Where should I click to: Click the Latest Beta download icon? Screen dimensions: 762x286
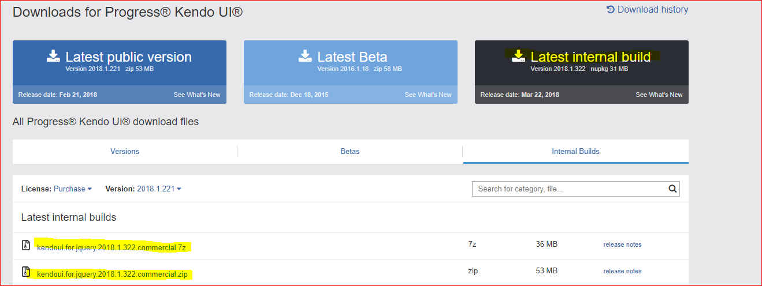pyautogui.click(x=305, y=56)
